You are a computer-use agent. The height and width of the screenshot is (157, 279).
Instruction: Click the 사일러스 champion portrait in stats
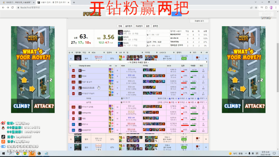coord(120,32)
